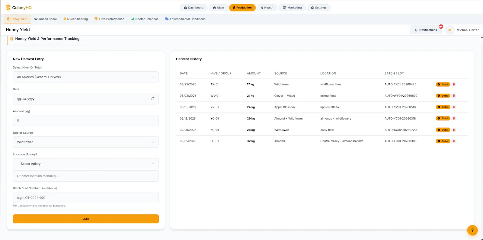Click batch AUTO-FC01-20260305 cell

pos(400,141)
